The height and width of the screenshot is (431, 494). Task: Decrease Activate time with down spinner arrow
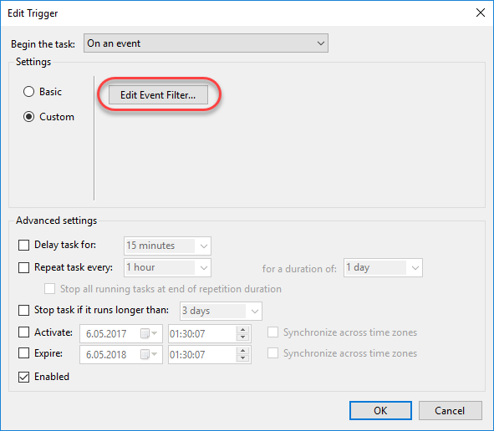tap(242, 337)
